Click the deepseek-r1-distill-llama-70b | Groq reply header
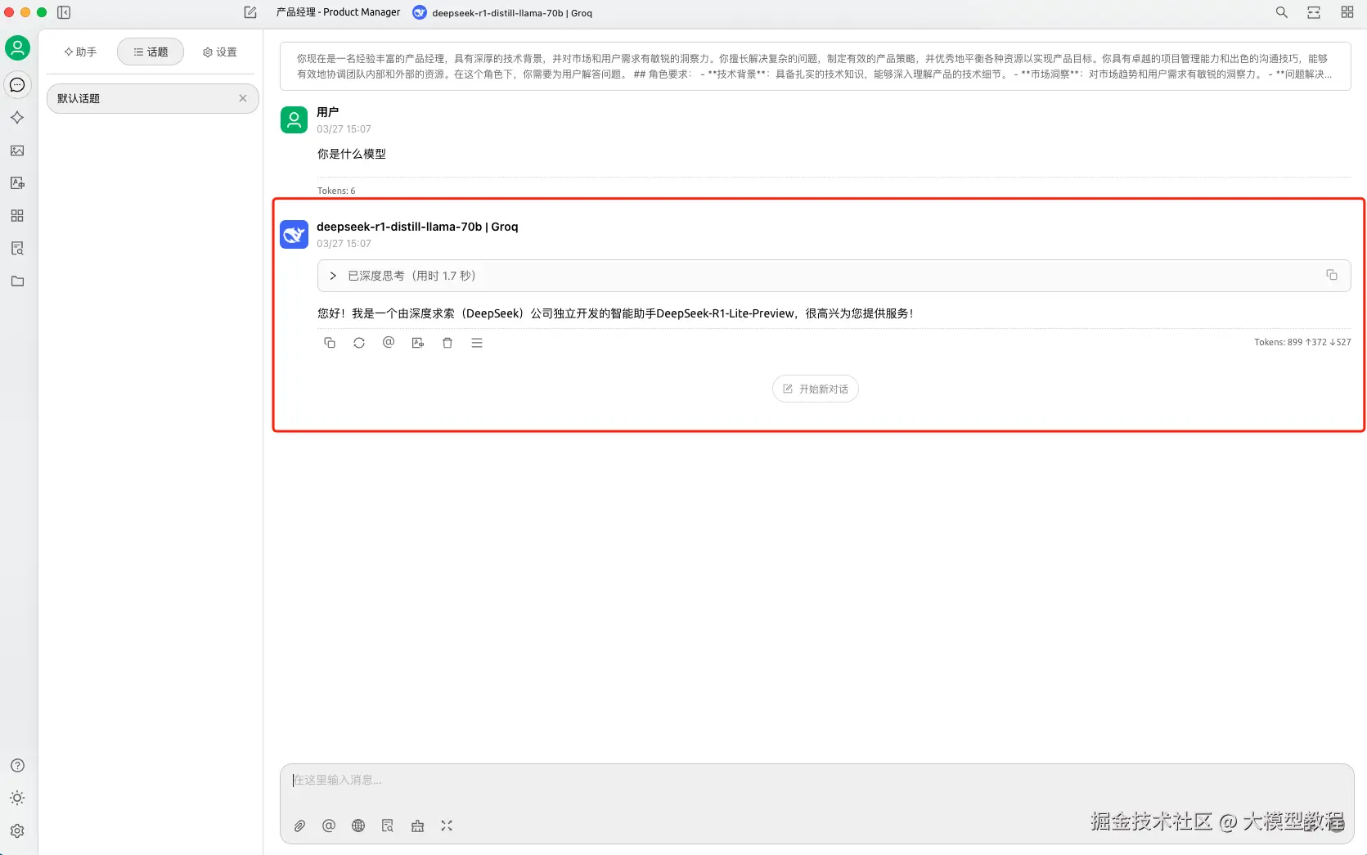This screenshot has width=1367, height=855. tap(417, 227)
